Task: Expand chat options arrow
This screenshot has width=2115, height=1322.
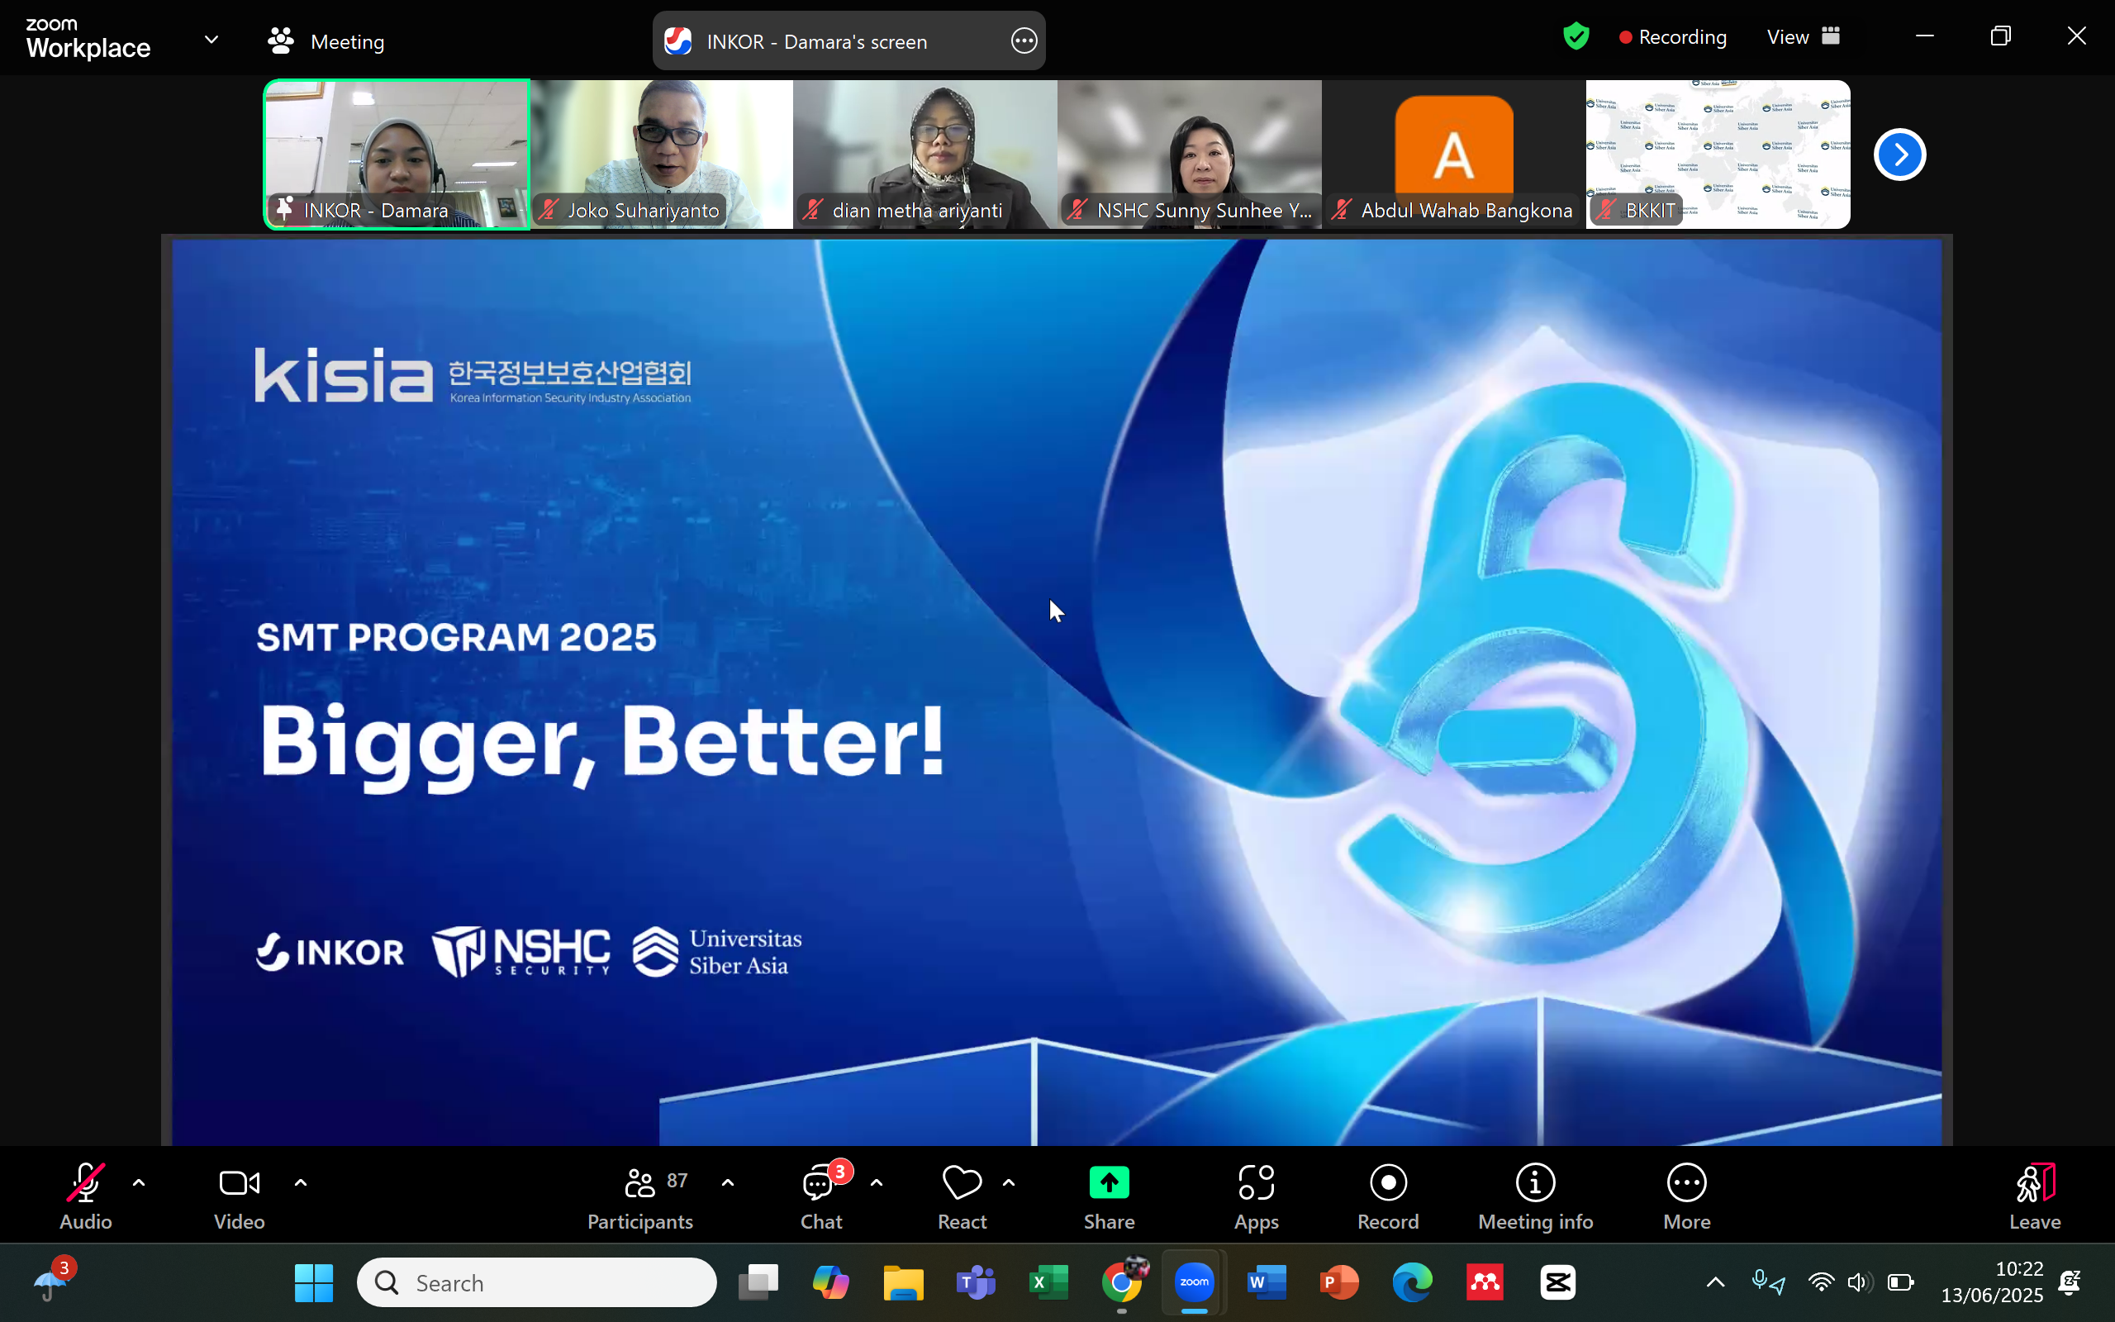Action: point(877,1183)
